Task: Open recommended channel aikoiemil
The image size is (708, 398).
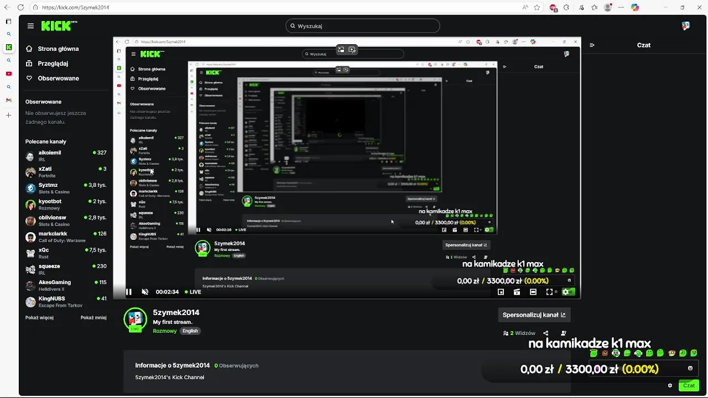Action: click(x=66, y=156)
